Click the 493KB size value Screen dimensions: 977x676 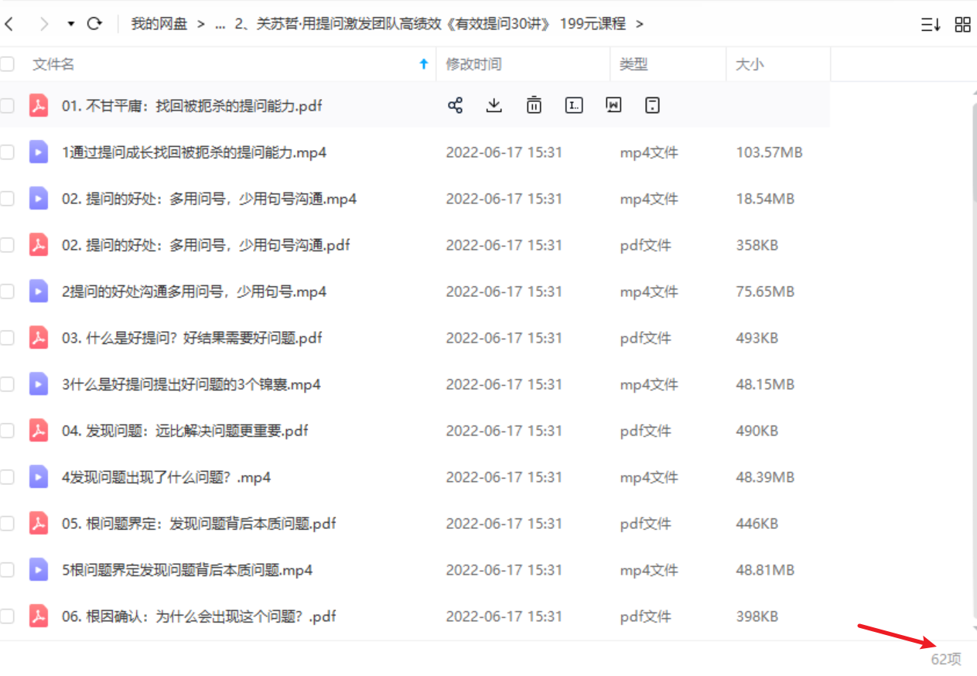pyautogui.click(x=757, y=338)
